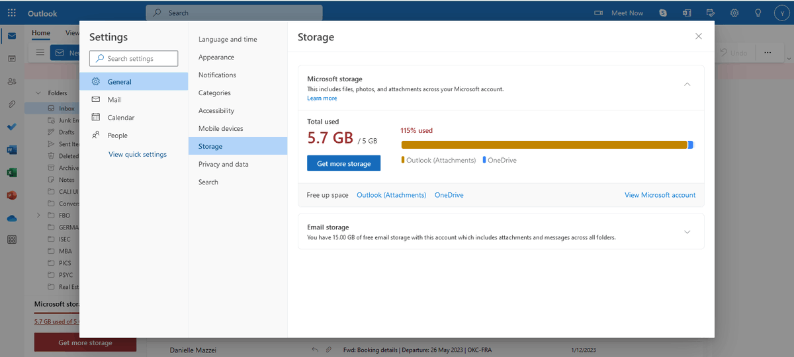The image size is (794, 357).
Task: Open To Do checkmark icon in left rail
Action: pyautogui.click(x=12, y=127)
